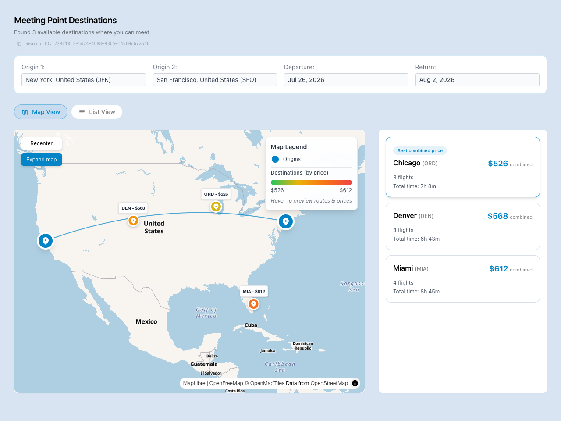Click the ORD - $526 map label
Image resolution: width=561 pixels, height=421 pixels.
[216, 194]
